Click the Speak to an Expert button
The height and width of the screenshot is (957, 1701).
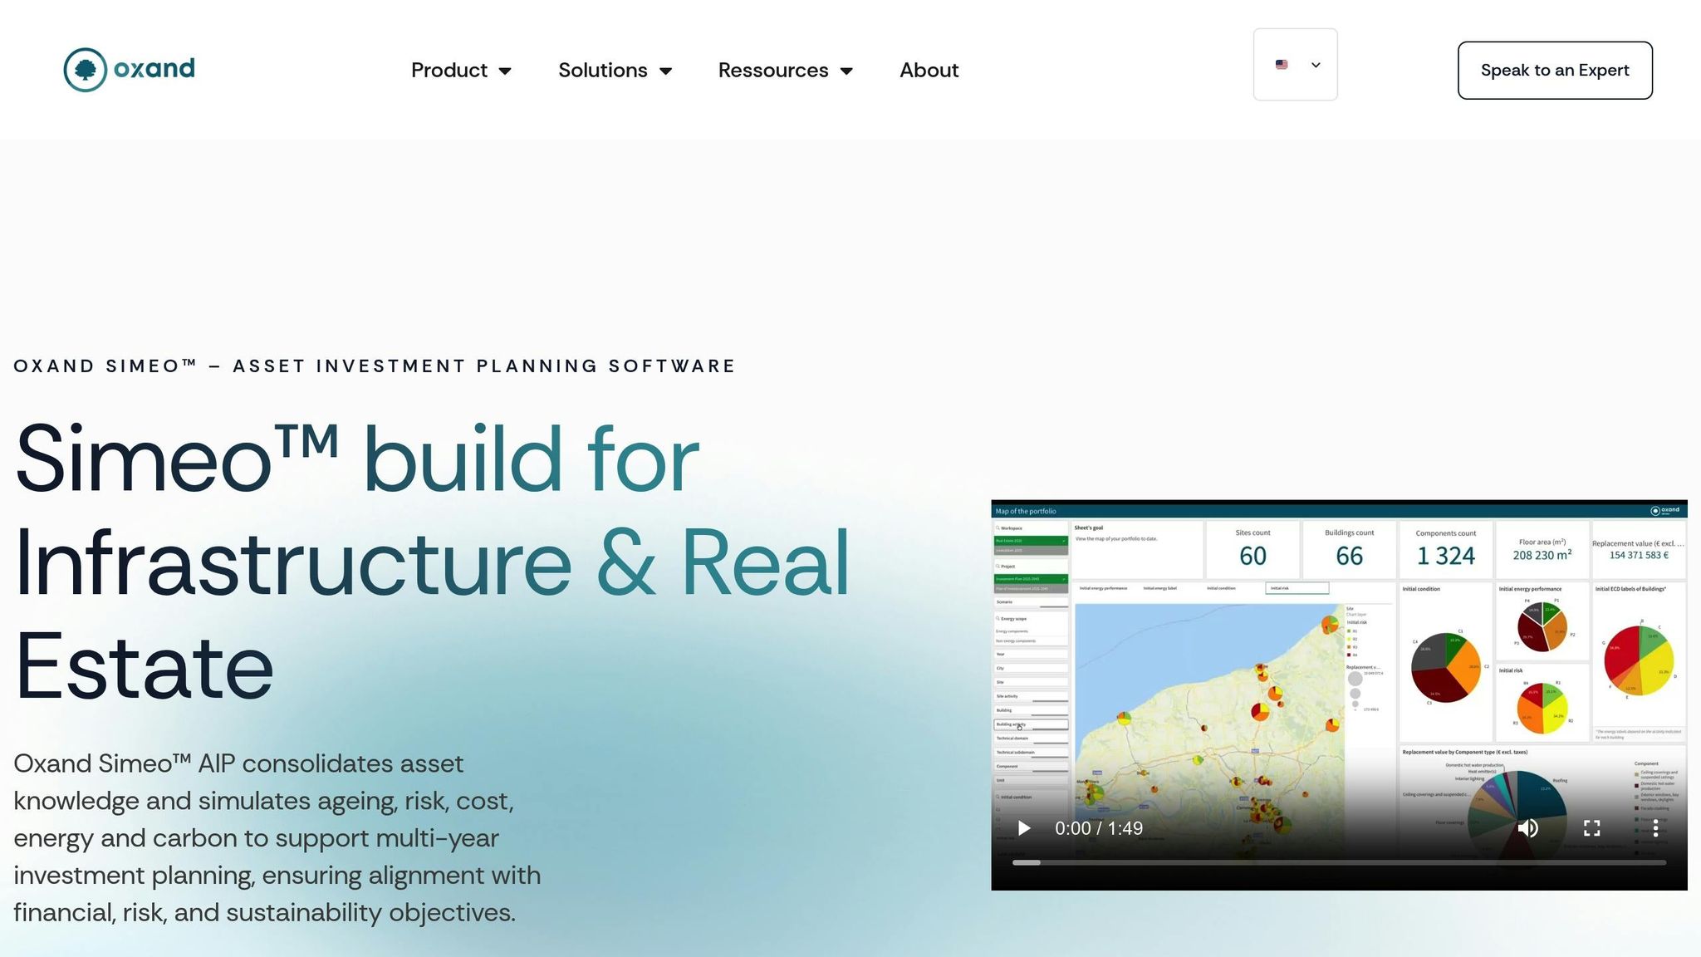click(x=1554, y=71)
